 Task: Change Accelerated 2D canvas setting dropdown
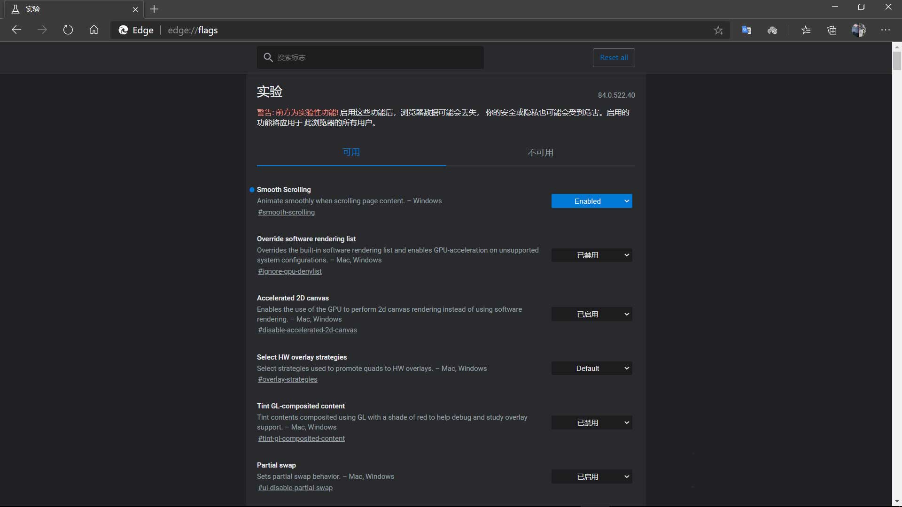point(591,315)
